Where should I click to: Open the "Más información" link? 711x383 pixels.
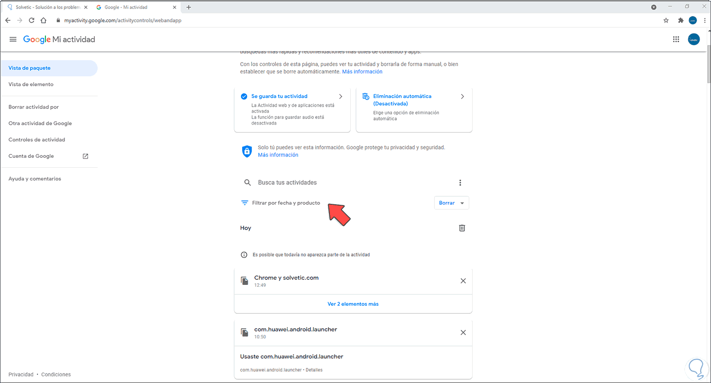click(x=278, y=155)
